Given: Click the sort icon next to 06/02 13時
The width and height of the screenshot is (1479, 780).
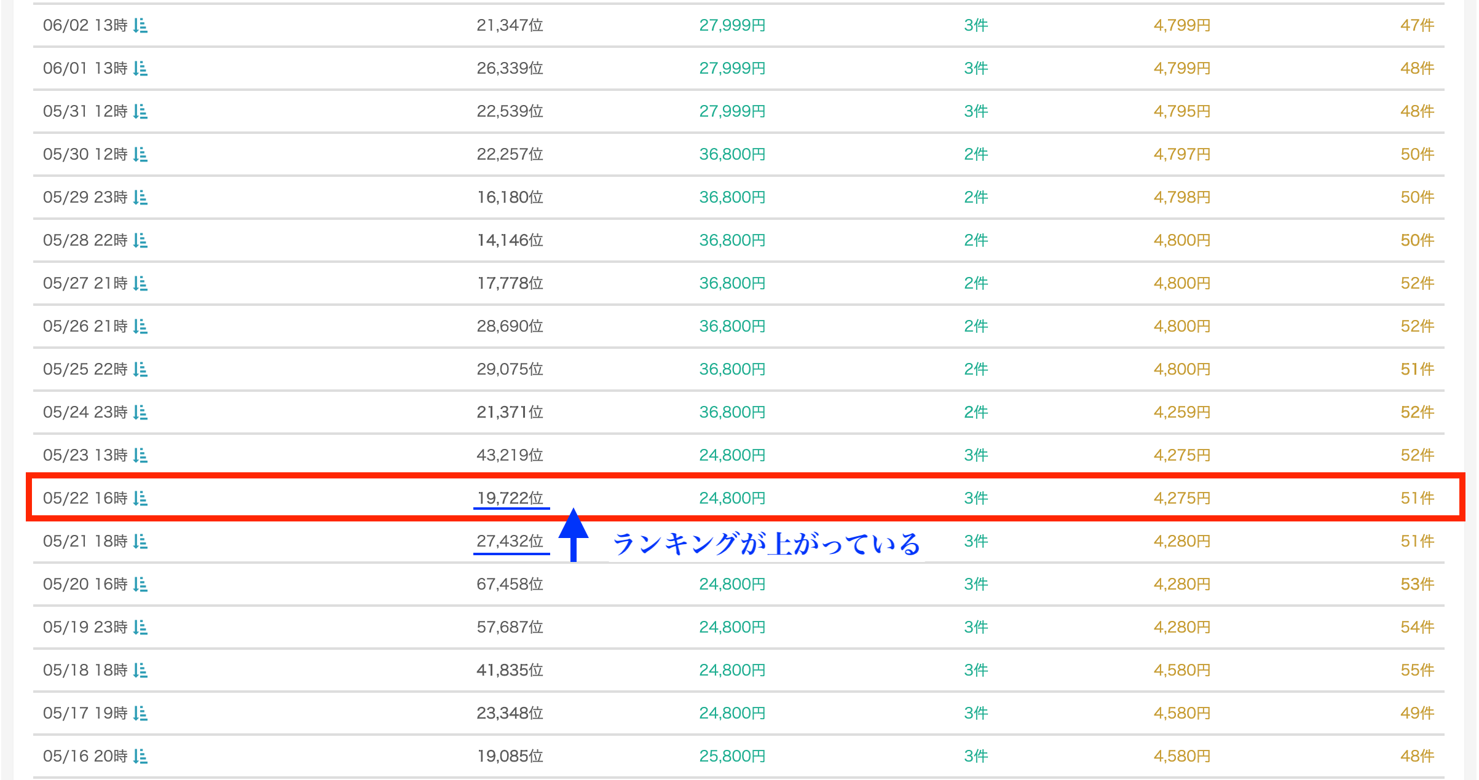Looking at the screenshot, I should pyautogui.click(x=140, y=25).
